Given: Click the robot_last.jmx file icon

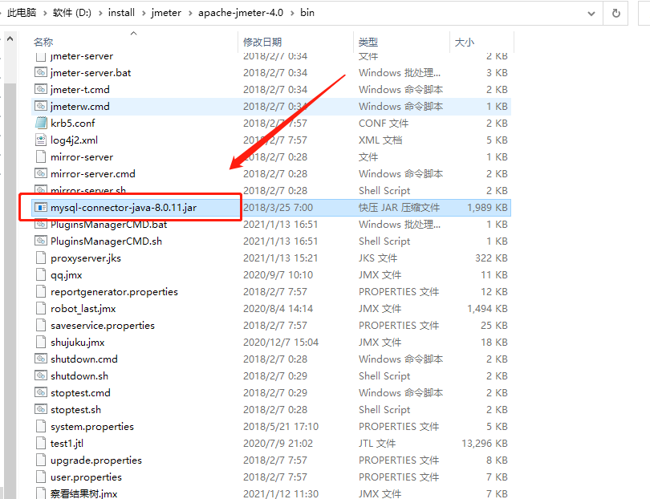Looking at the screenshot, I should pos(41,309).
